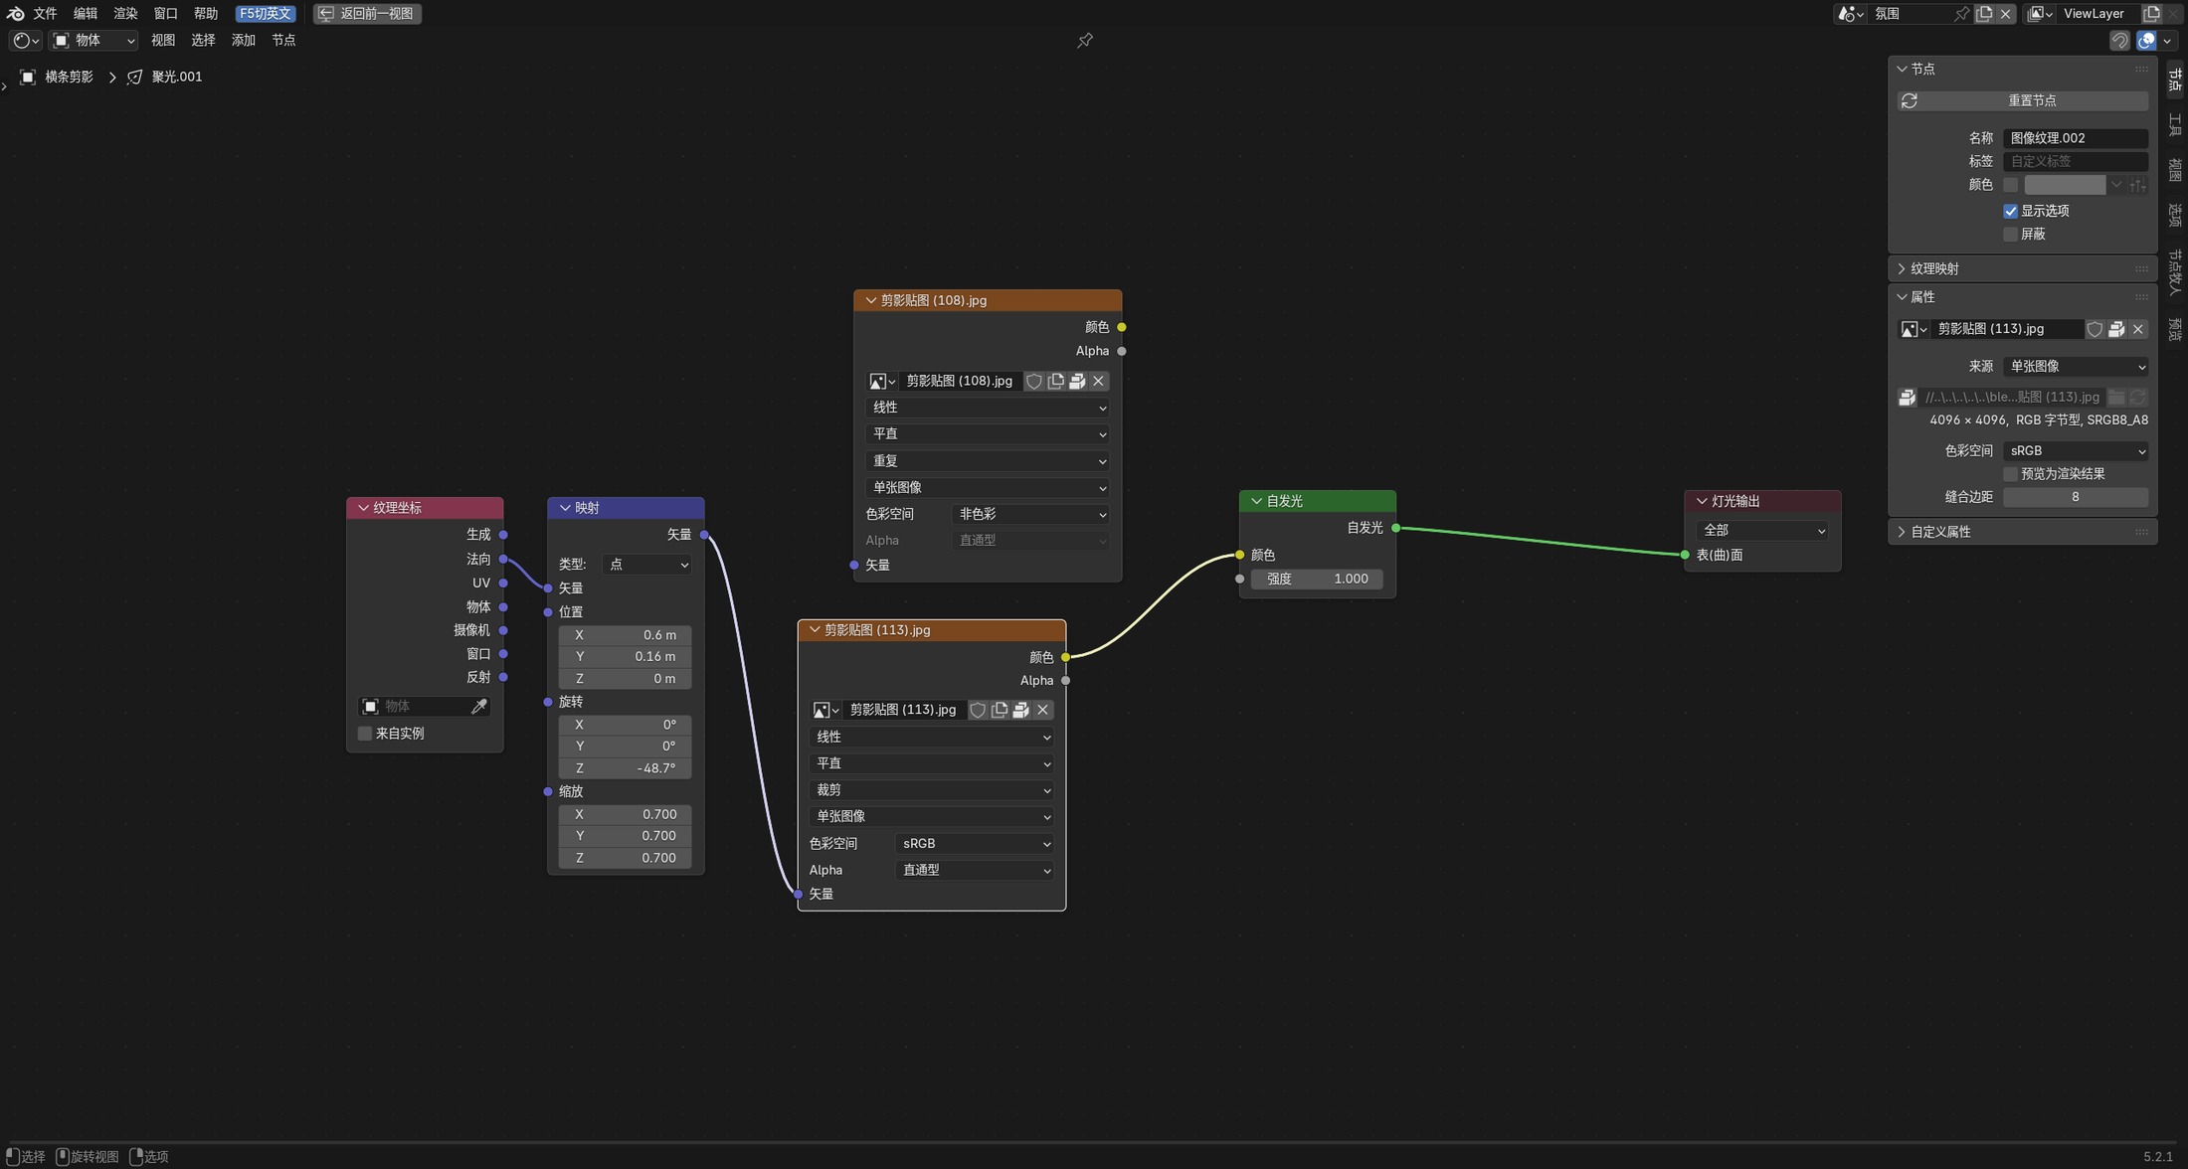Open 裁剪 extension dropdown on 113 node

tap(931, 789)
